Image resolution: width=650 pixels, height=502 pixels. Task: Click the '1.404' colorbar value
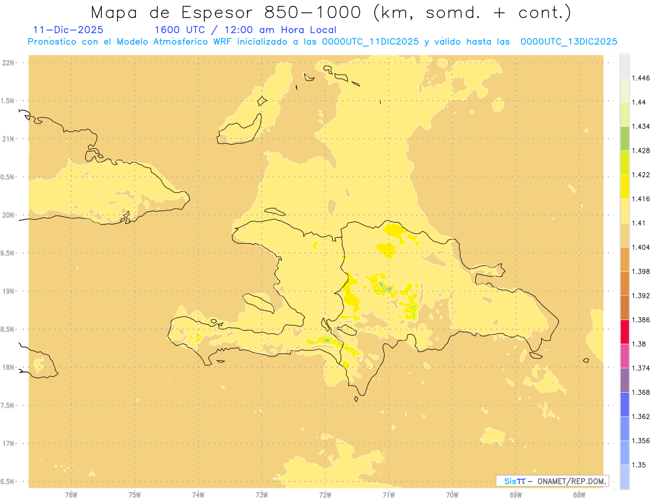pos(642,247)
